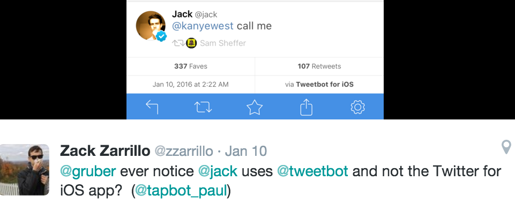Click the via Tweetbot for iOS cell
This screenshot has width=515, height=203.
click(x=319, y=85)
